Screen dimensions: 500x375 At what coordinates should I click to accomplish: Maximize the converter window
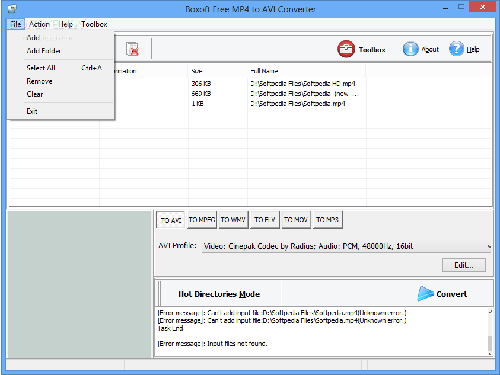(461, 7)
